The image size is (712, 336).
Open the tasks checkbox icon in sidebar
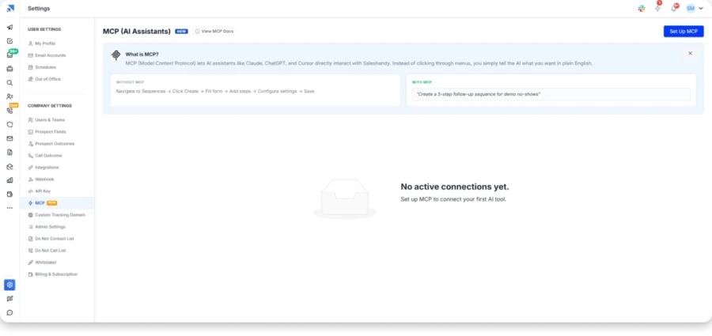pos(10,41)
